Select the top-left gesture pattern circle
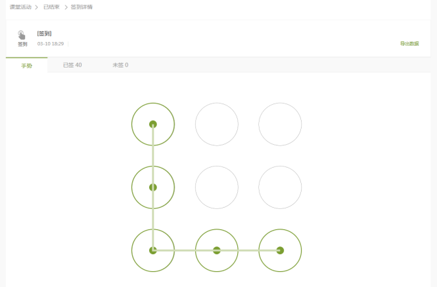The height and width of the screenshot is (287, 437). click(x=153, y=124)
